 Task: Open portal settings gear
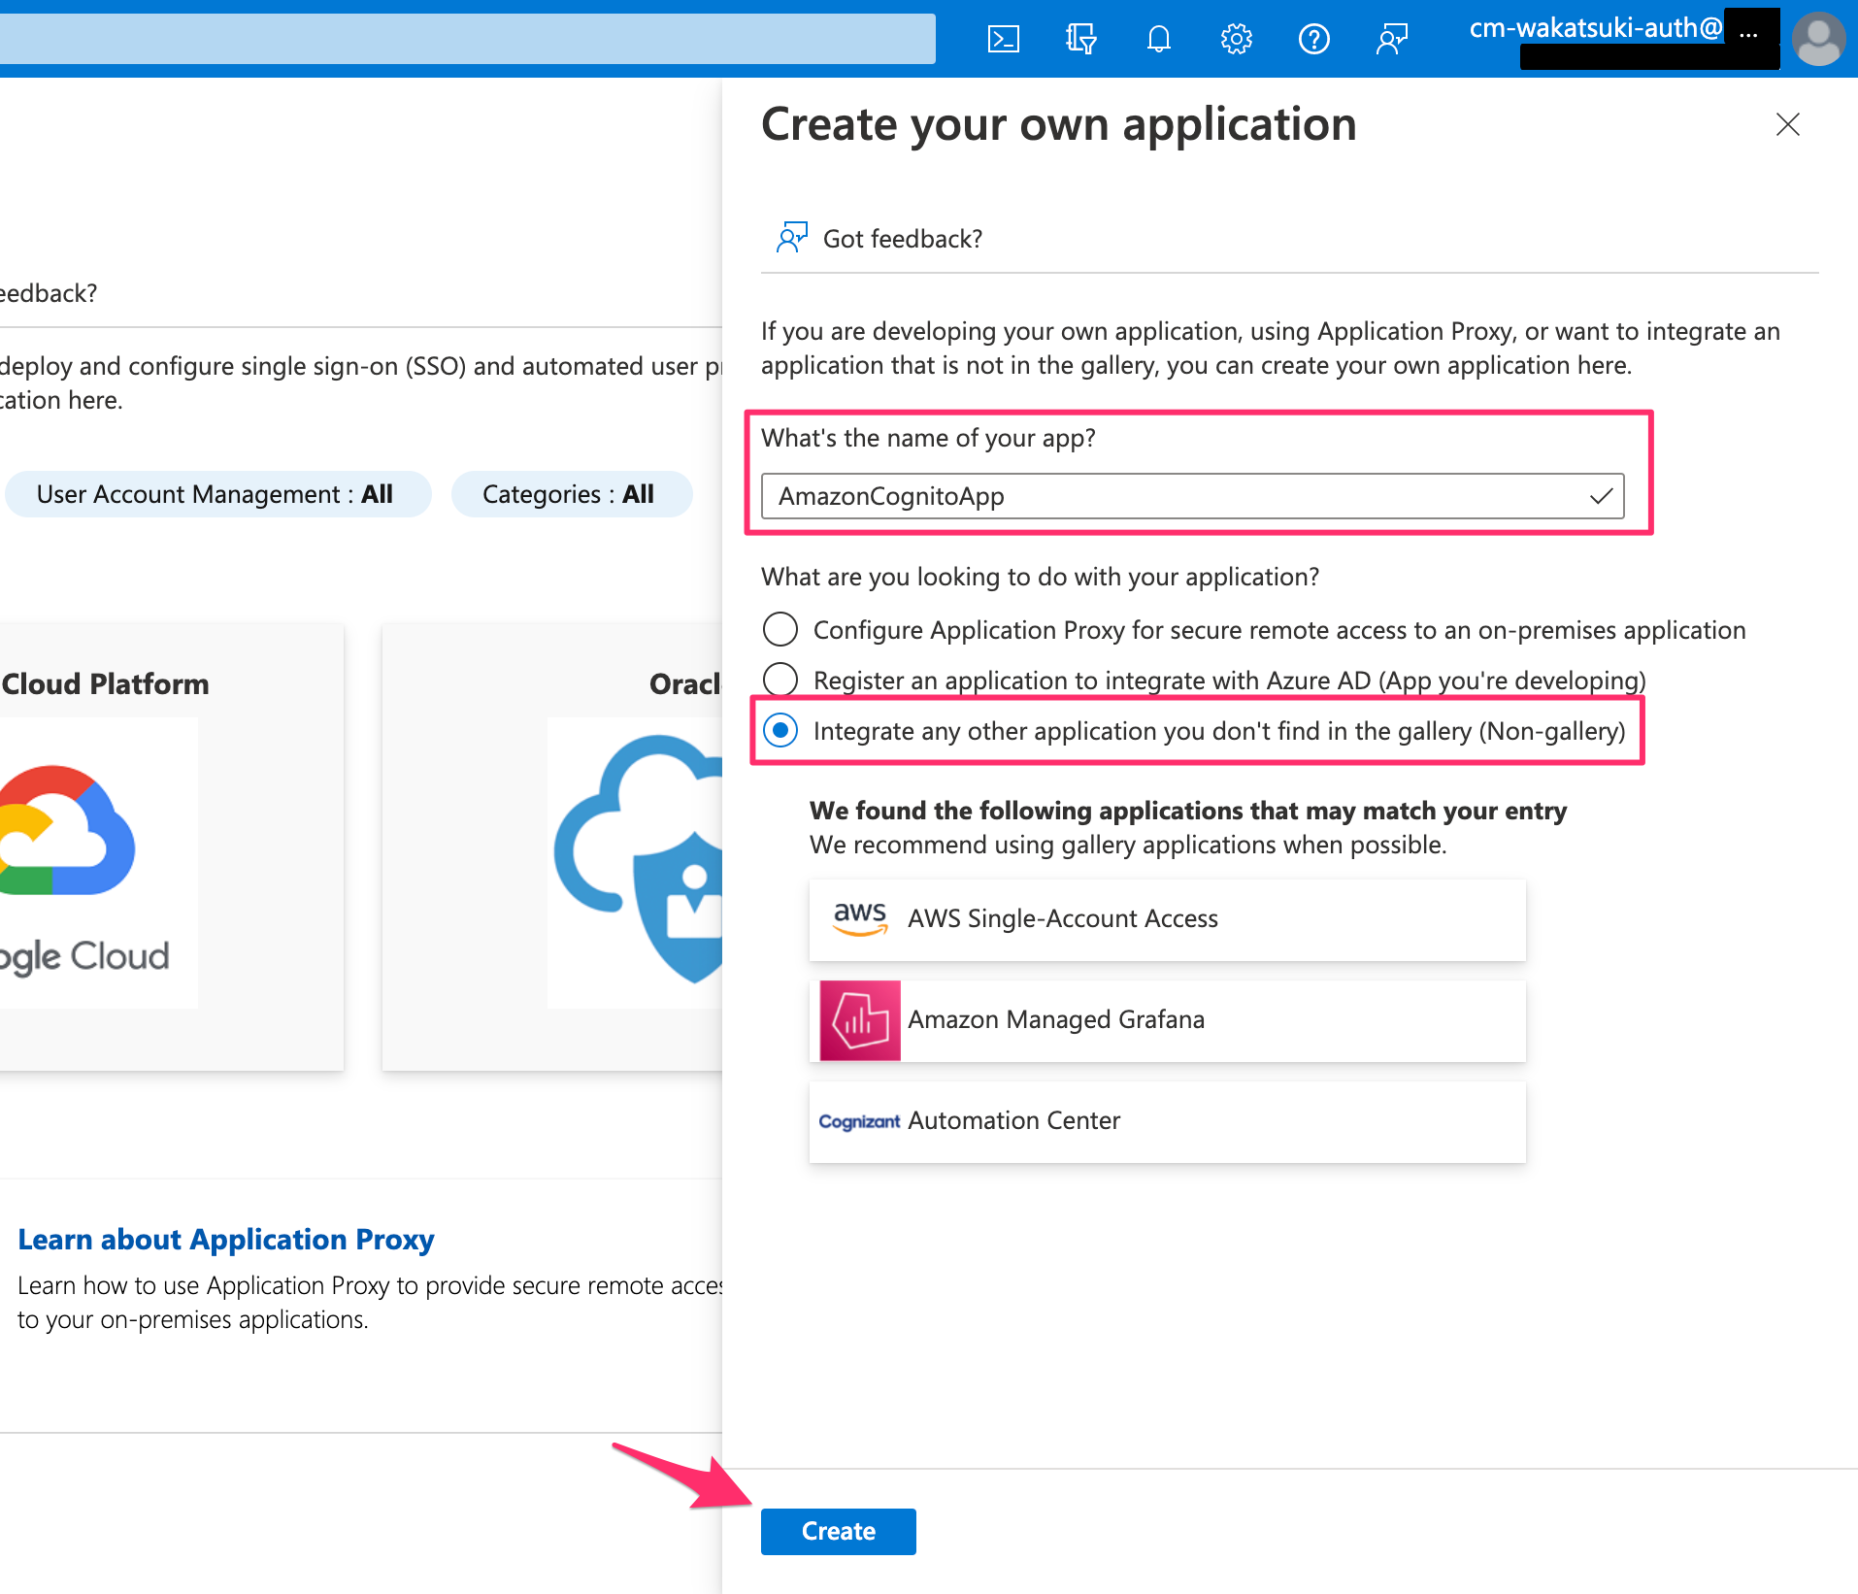click(1236, 39)
